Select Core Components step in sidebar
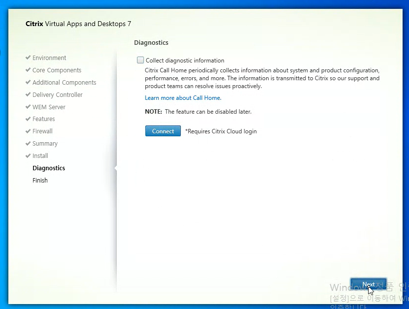 click(x=57, y=70)
